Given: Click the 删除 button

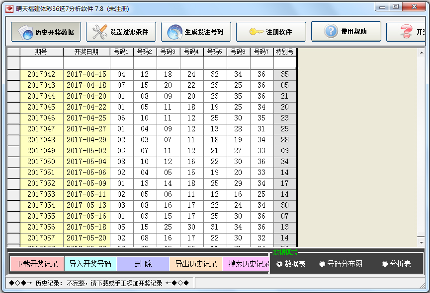Looking at the screenshot, I should [x=143, y=264].
